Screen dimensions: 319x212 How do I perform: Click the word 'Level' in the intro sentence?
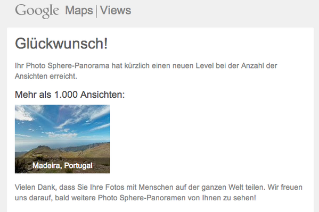click(205, 65)
